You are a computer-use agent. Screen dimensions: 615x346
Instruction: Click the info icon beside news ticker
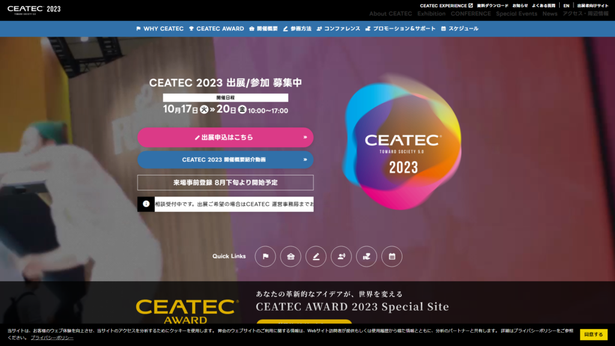coord(146,204)
